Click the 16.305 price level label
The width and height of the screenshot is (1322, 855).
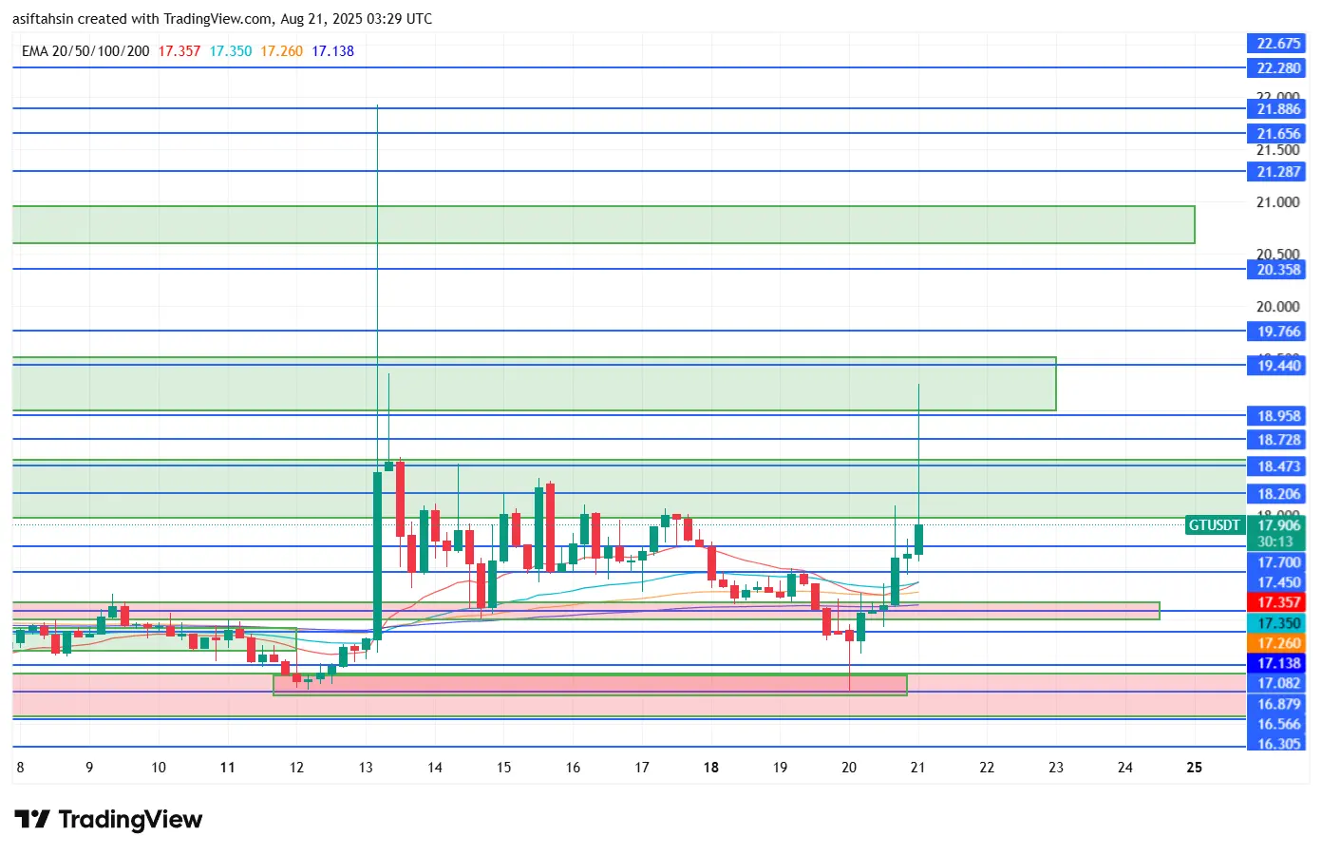point(1277,744)
